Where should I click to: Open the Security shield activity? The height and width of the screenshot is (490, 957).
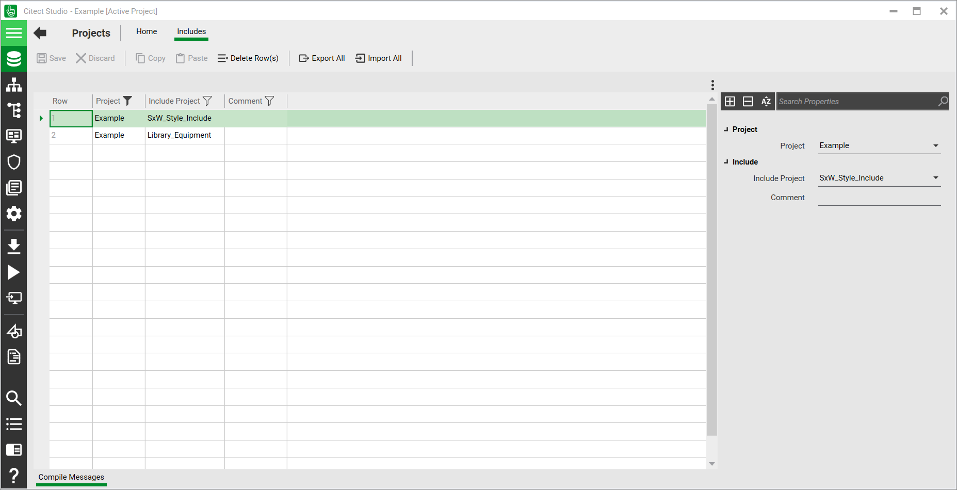(14, 162)
